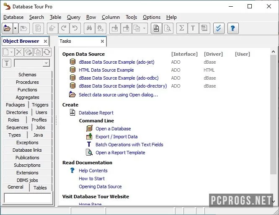Screen dimensions: 279x215
Task: Open the dropdown arrow beside Open Data Source
Action: click(x=15, y=28)
